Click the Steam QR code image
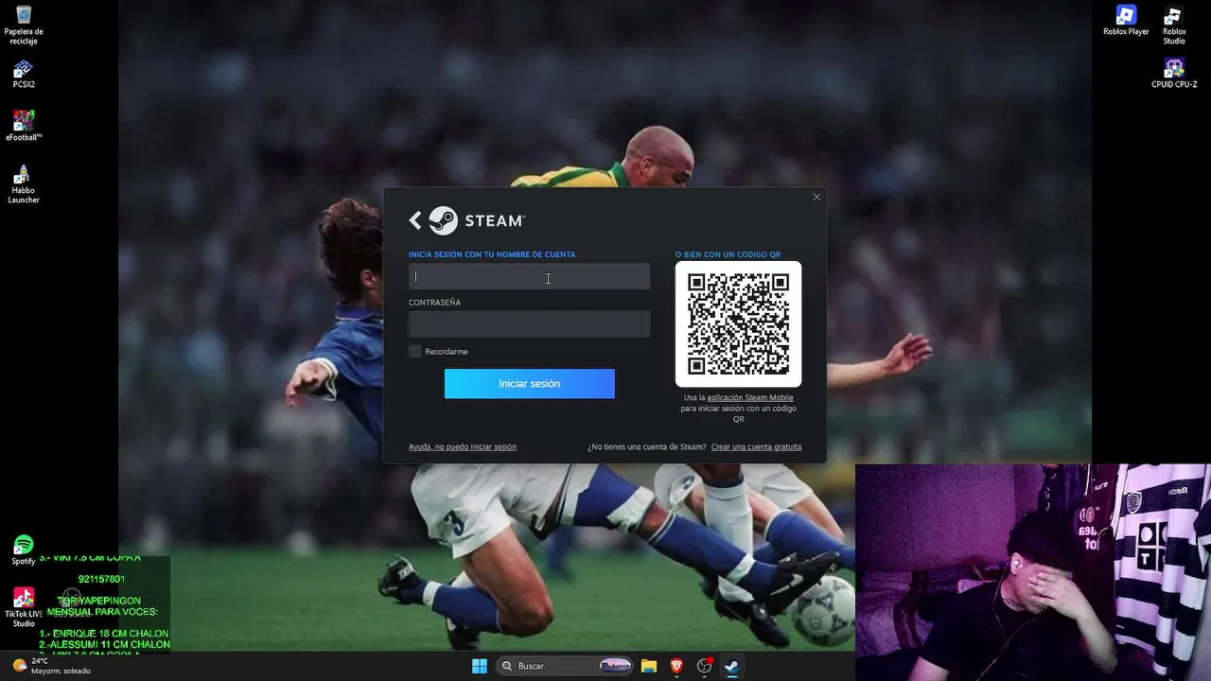Screen dimensions: 1211x681 [738, 324]
